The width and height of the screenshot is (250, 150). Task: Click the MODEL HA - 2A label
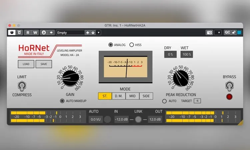[x=70, y=55]
